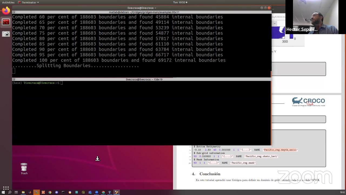
Task: Click 'Pacific_reg.mask' text in the document
Action: (243, 163)
